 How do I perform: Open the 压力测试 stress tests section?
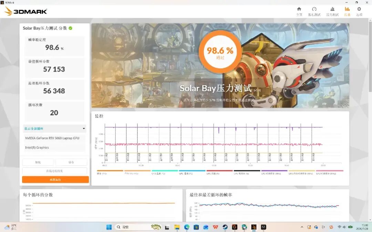pyautogui.click(x=332, y=11)
